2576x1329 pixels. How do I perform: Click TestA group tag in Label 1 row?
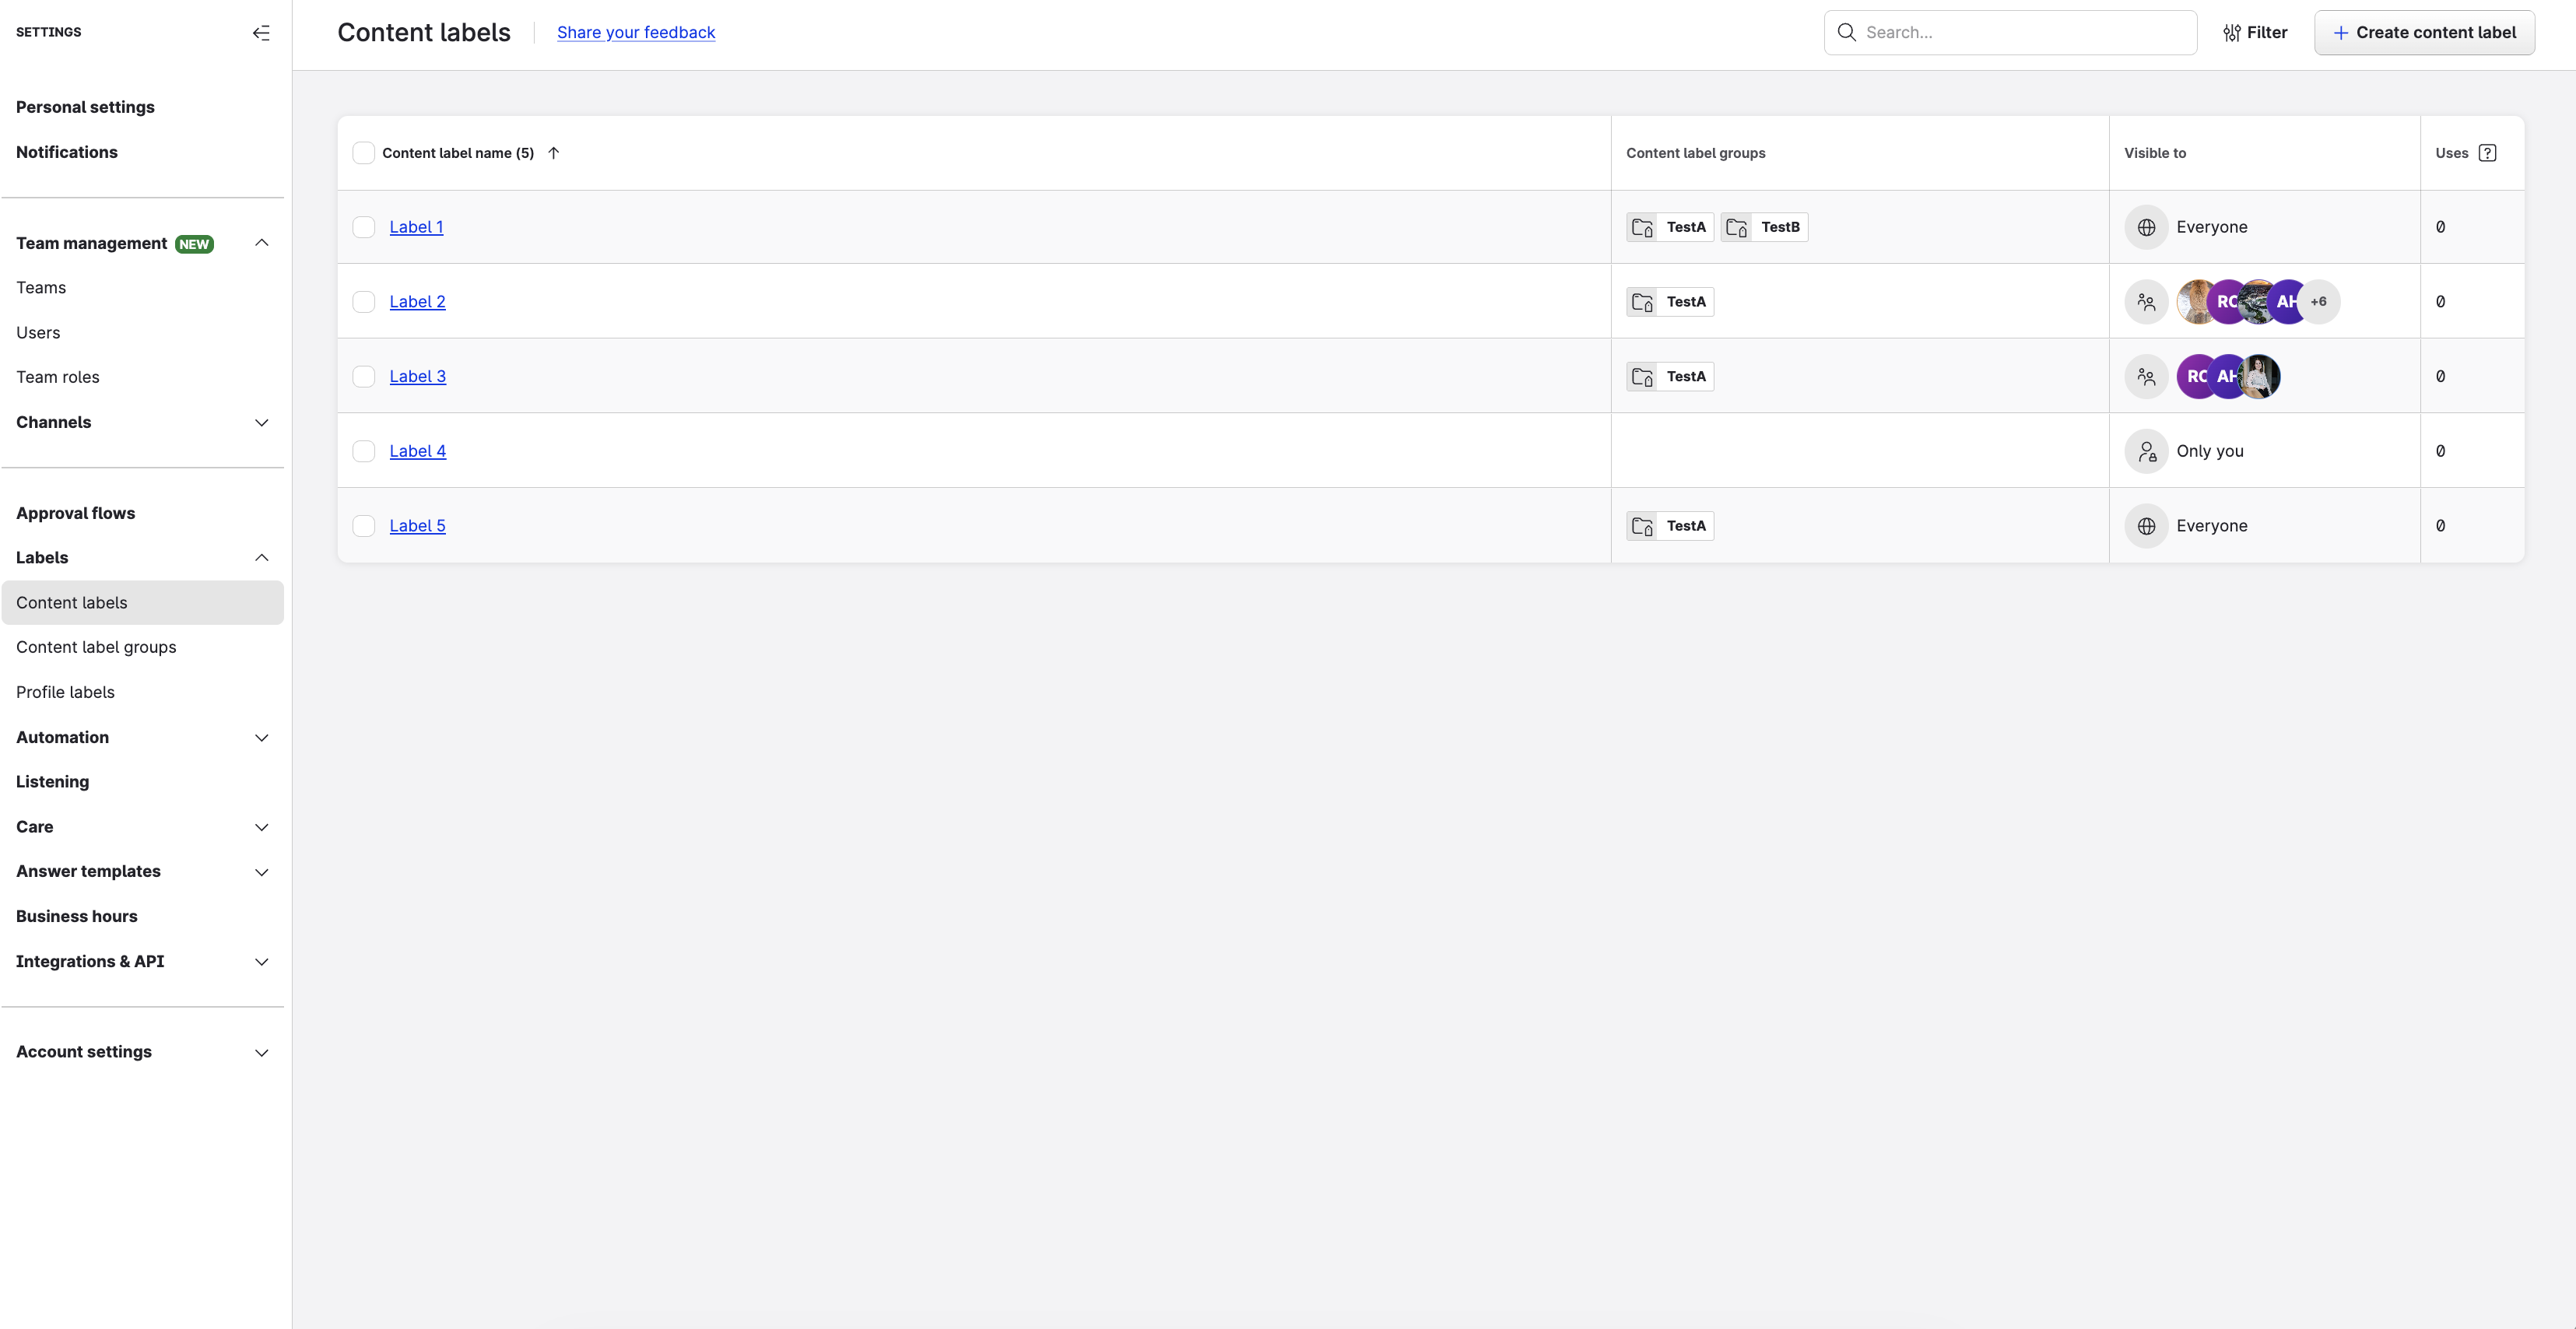click(1670, 227)
